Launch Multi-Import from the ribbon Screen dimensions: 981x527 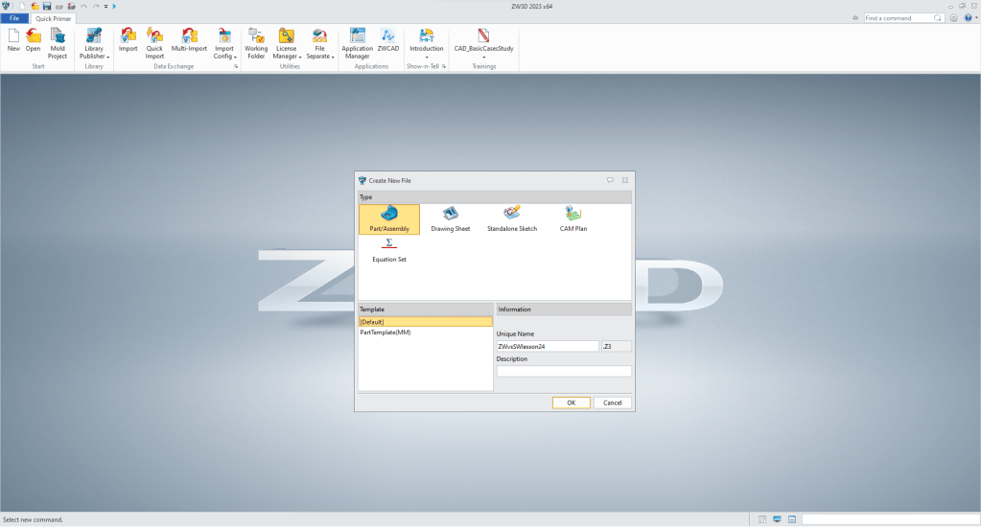point(189,44)
